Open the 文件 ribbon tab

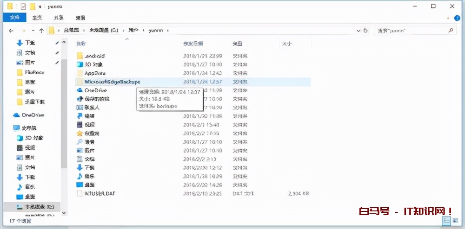click(x=15, y=18)
